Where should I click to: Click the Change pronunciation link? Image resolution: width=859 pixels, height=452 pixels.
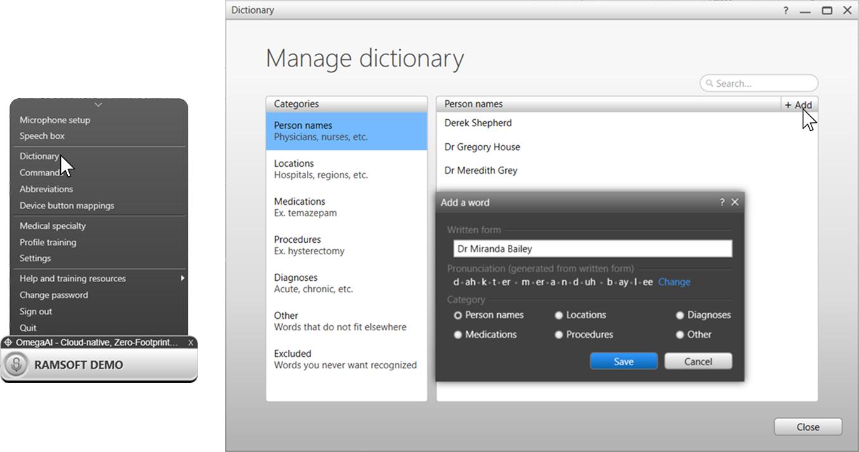point(674,282)
